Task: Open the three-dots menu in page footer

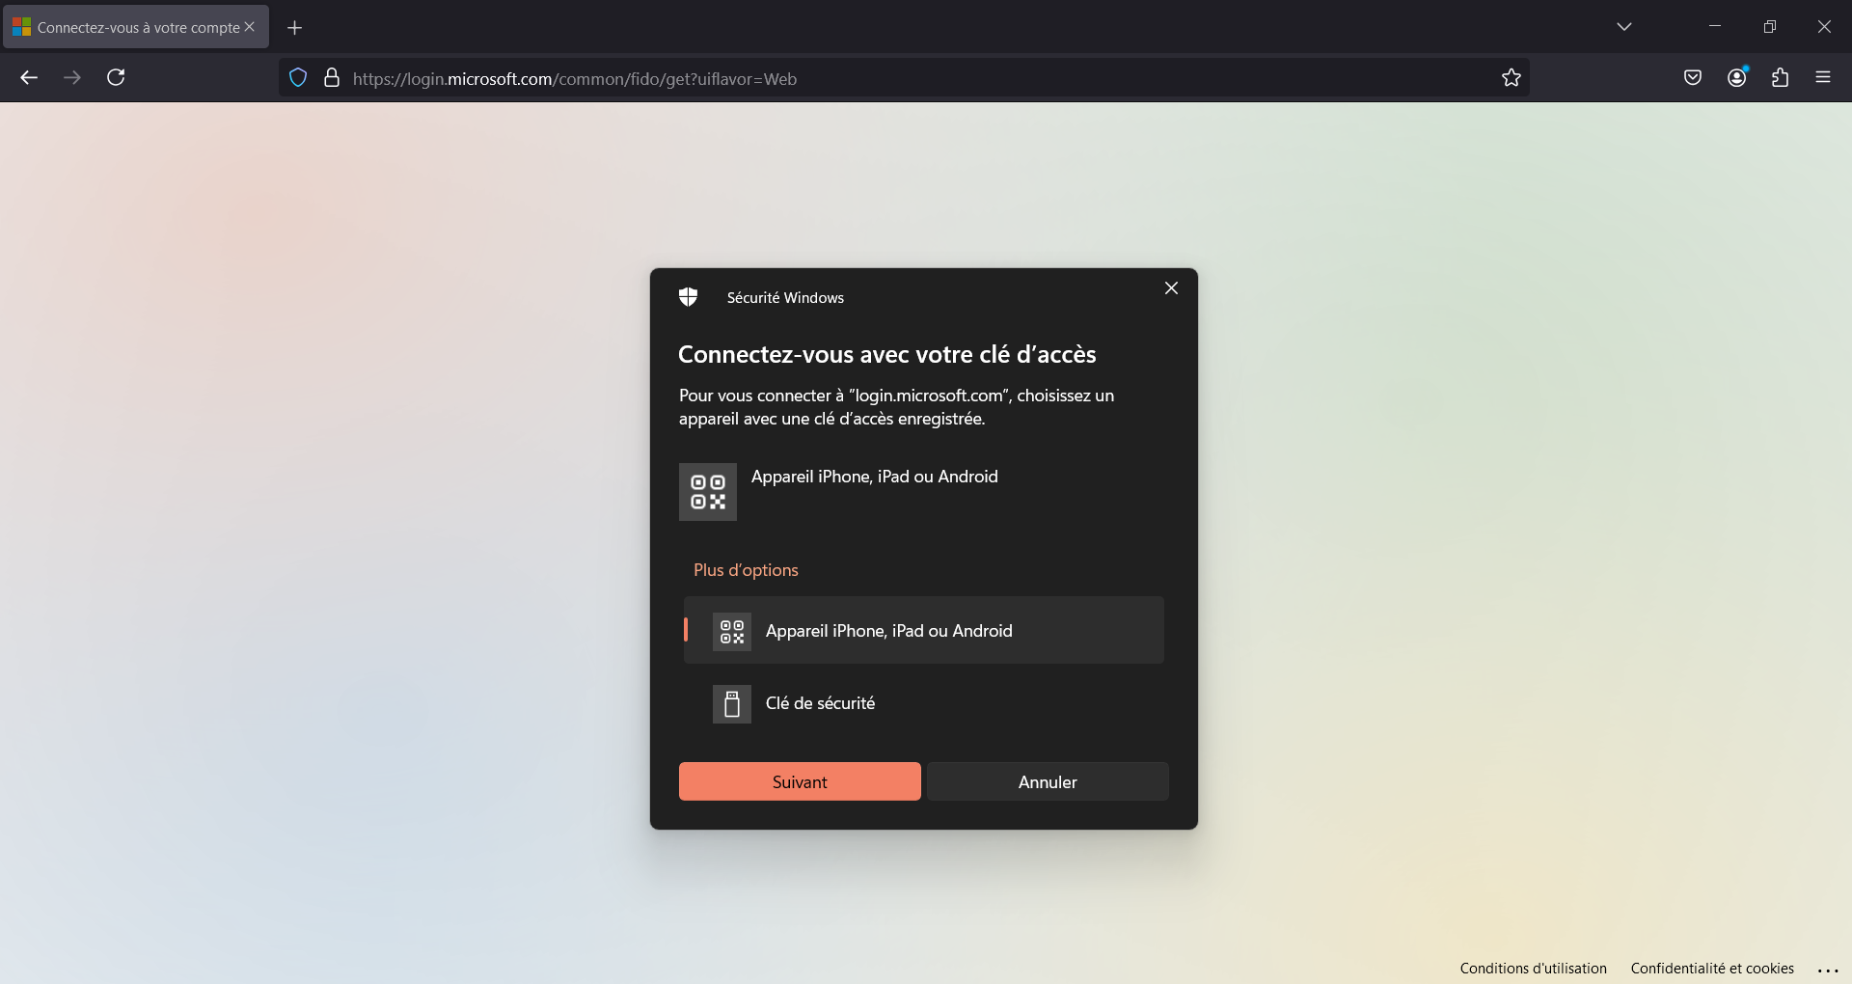Action: (1828, 970)
